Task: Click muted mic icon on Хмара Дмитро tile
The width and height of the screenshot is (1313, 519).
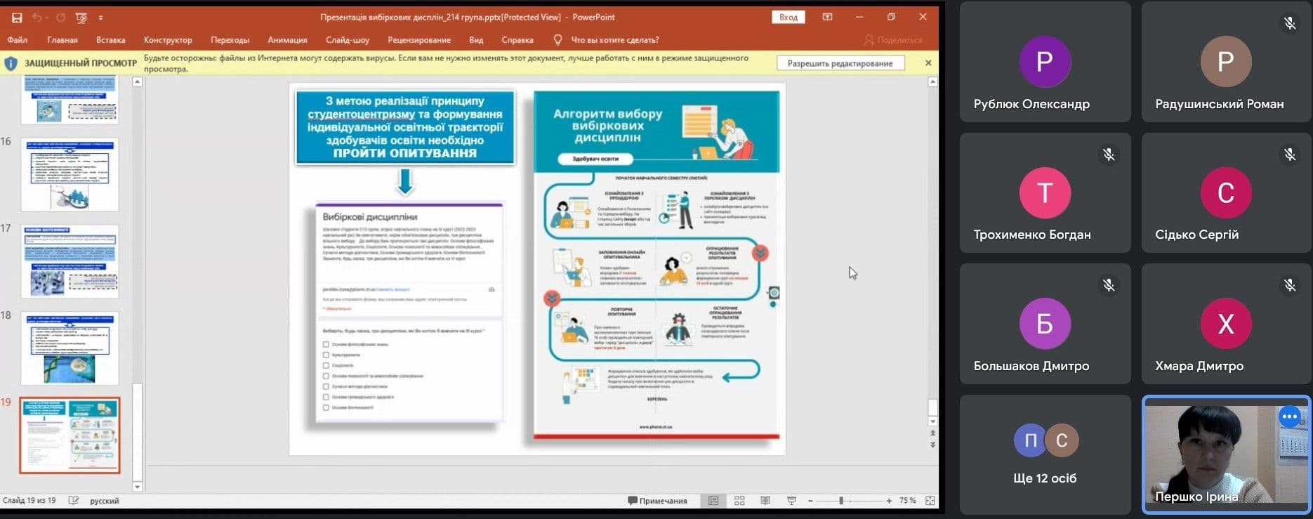Action: [1290, 285]
